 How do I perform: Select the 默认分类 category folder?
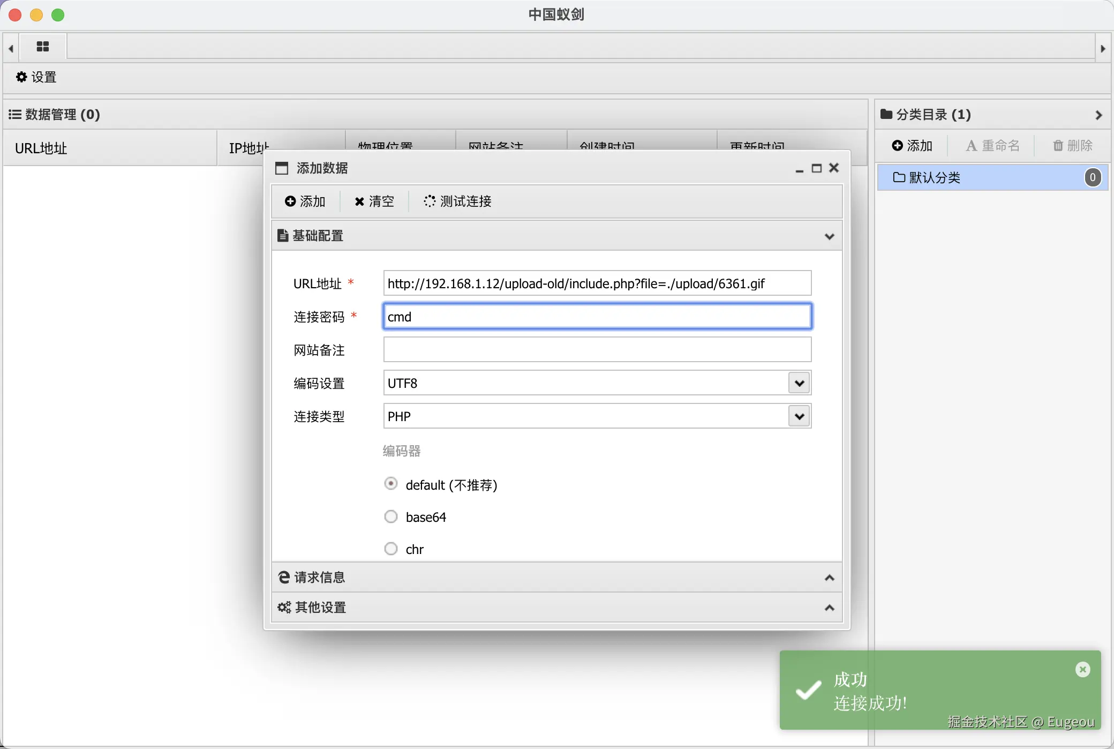tap(934, 177)
